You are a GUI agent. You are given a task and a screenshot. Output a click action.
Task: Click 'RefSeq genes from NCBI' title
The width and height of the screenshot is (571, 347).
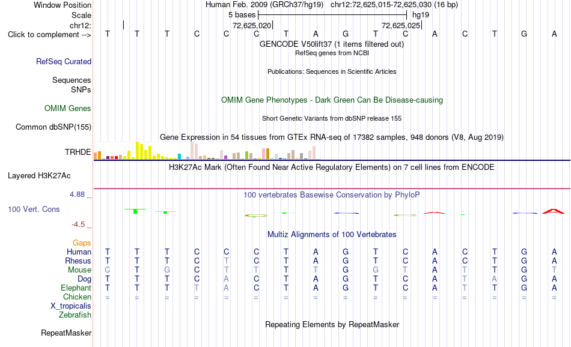[332, 53]
